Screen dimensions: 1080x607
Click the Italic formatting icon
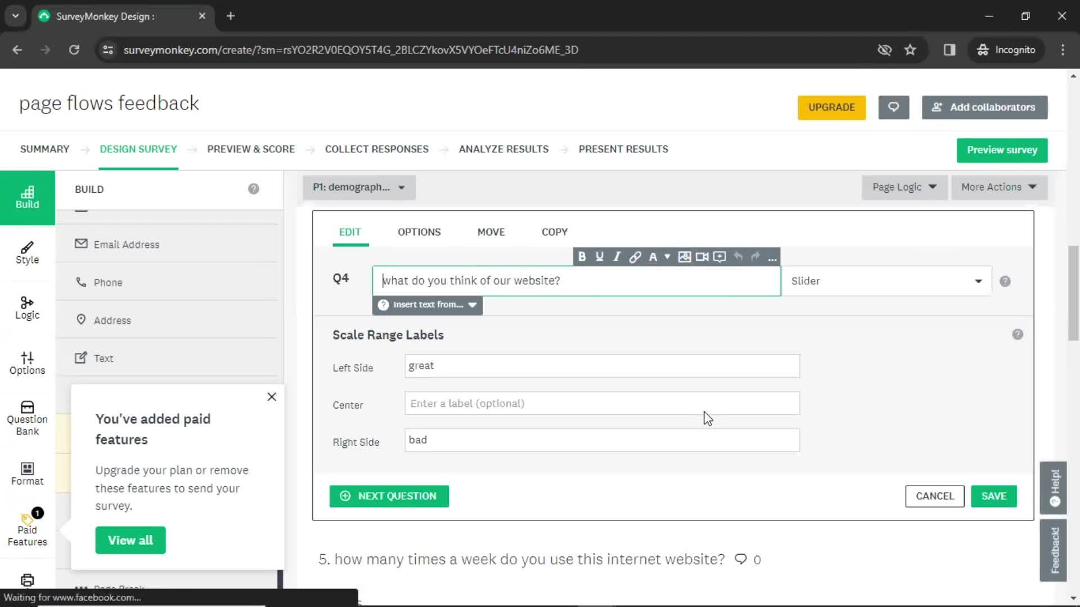pos(616,257)
